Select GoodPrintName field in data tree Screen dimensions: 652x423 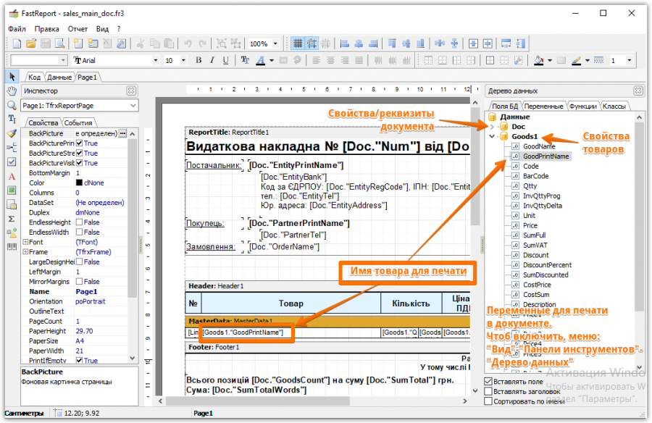[x=546, y=156]
